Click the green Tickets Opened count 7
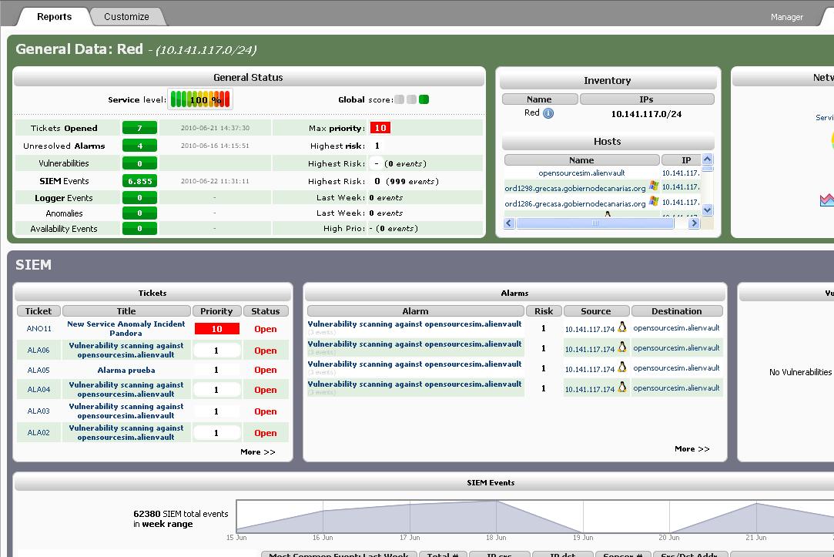Screen dimensions: 834x557 point(139,128)
